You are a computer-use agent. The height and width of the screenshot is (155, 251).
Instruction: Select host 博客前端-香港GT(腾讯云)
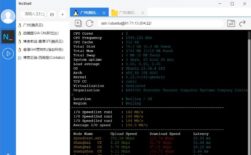43,42
